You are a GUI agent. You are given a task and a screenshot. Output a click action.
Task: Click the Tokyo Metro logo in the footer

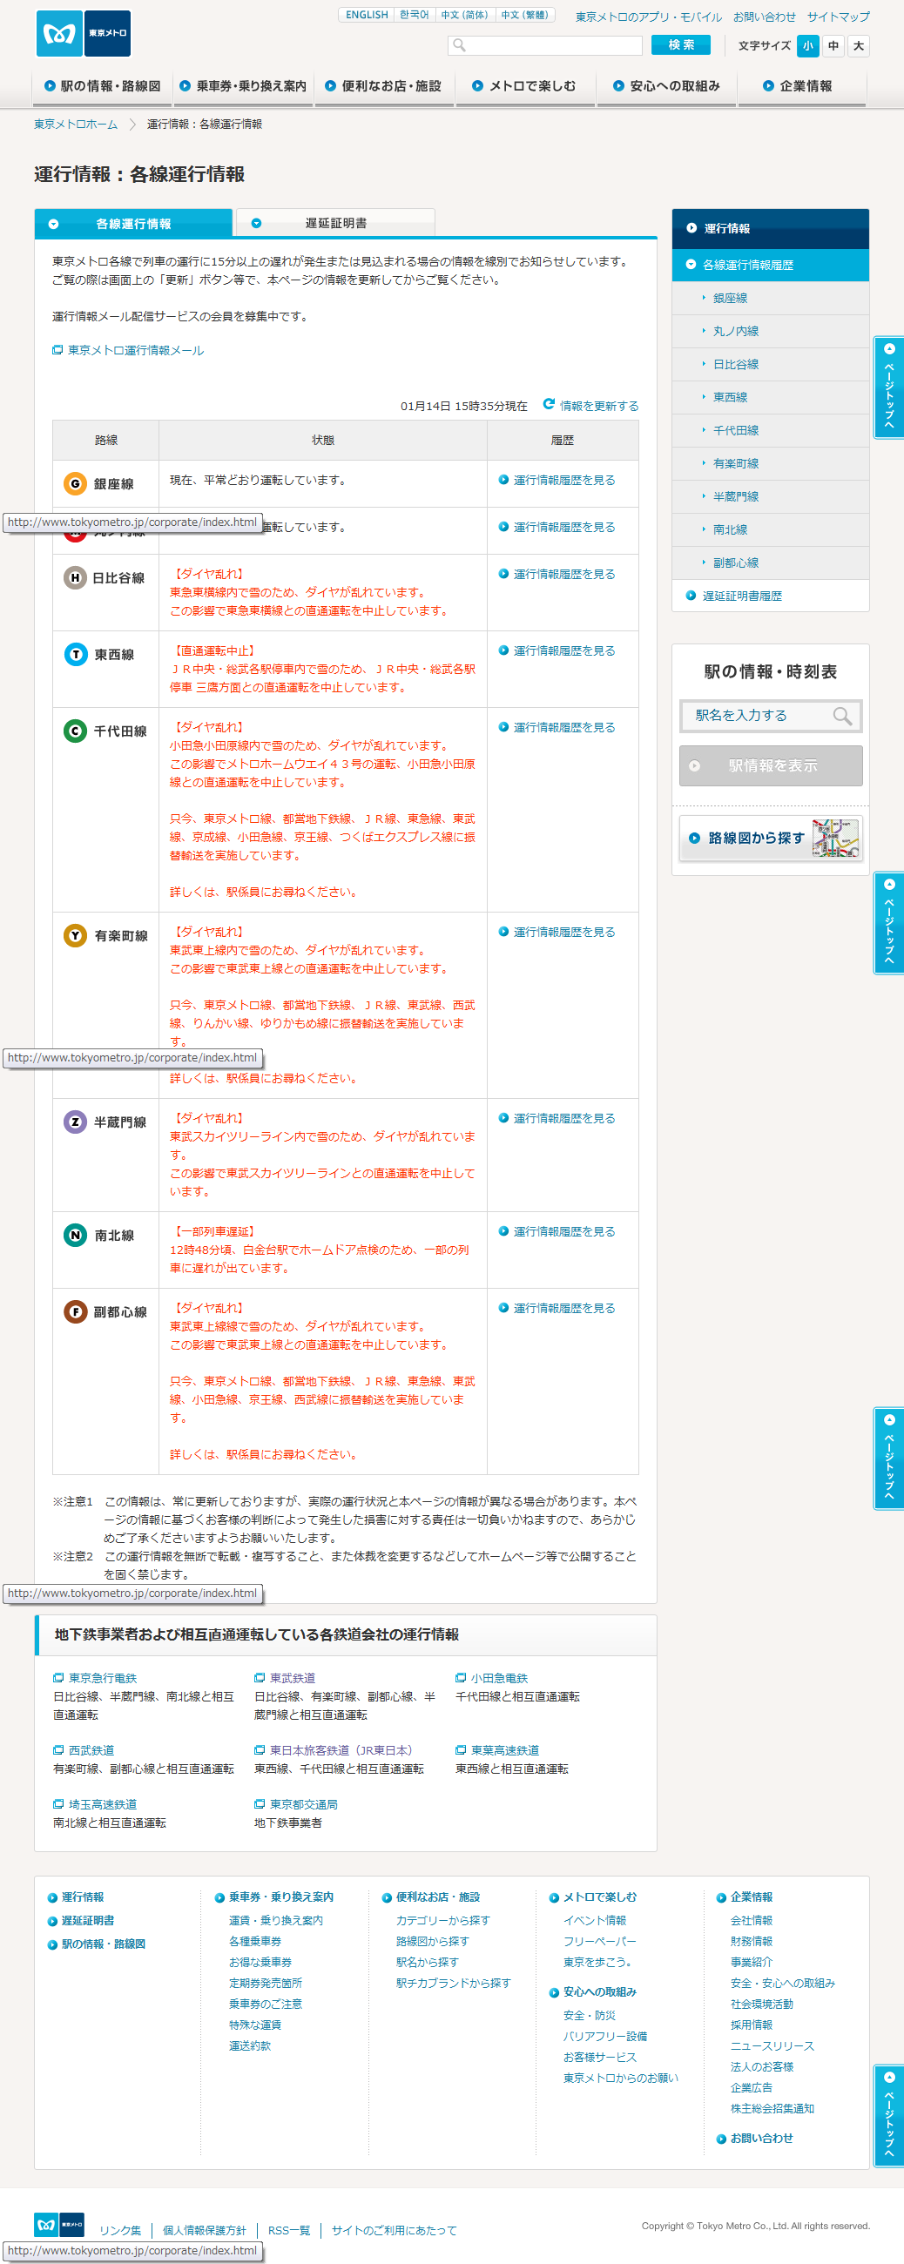point(59,2224)
